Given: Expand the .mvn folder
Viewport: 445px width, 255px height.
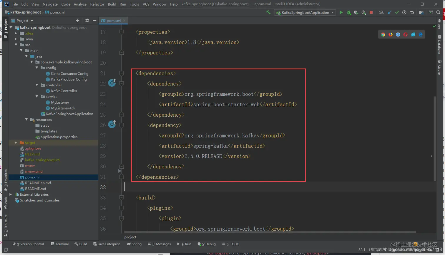Looking at the screenshot, I should pos(16,39).
